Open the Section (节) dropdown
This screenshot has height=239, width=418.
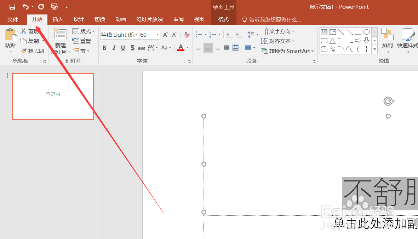click(81, 51)
